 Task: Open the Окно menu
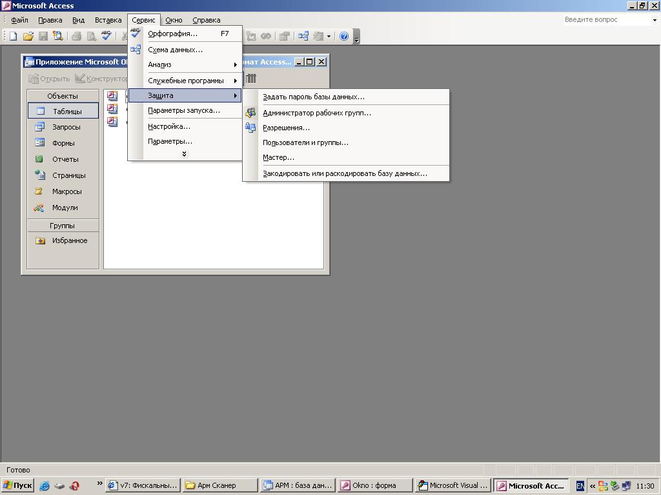coord(174,20)
